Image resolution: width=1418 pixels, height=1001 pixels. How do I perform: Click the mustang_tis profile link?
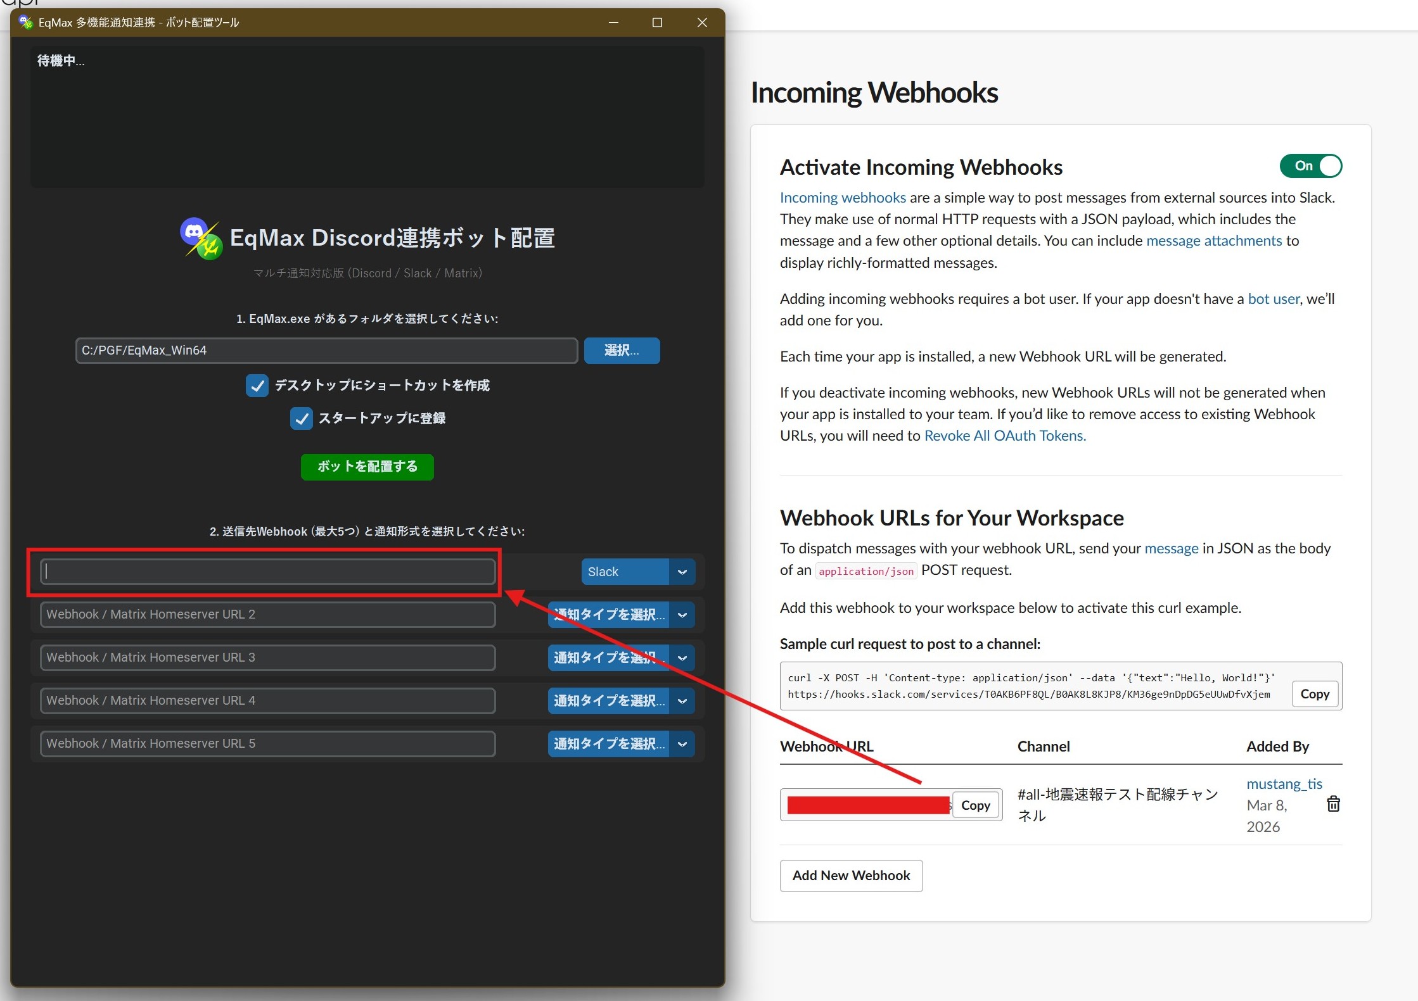(1284, 783)
